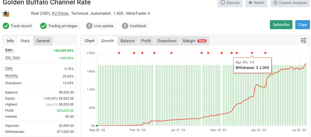The width and height of the screenshot is (311, 137).
Task: Click the Trading privileges checkmark icon
Action: tap(43, 26)
